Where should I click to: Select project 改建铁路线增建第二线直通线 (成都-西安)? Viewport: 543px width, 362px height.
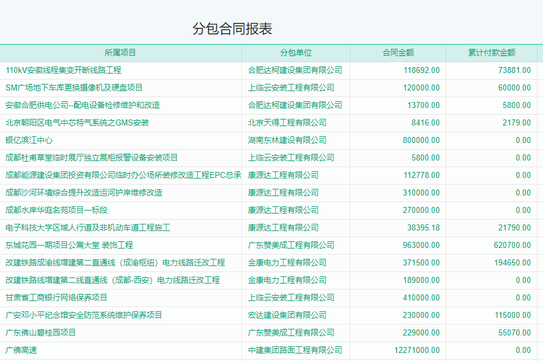(113, 280)
